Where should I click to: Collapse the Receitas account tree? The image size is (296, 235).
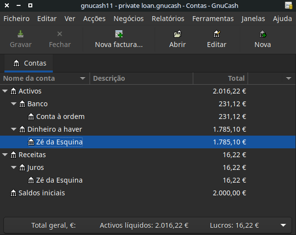coord(5,155)
